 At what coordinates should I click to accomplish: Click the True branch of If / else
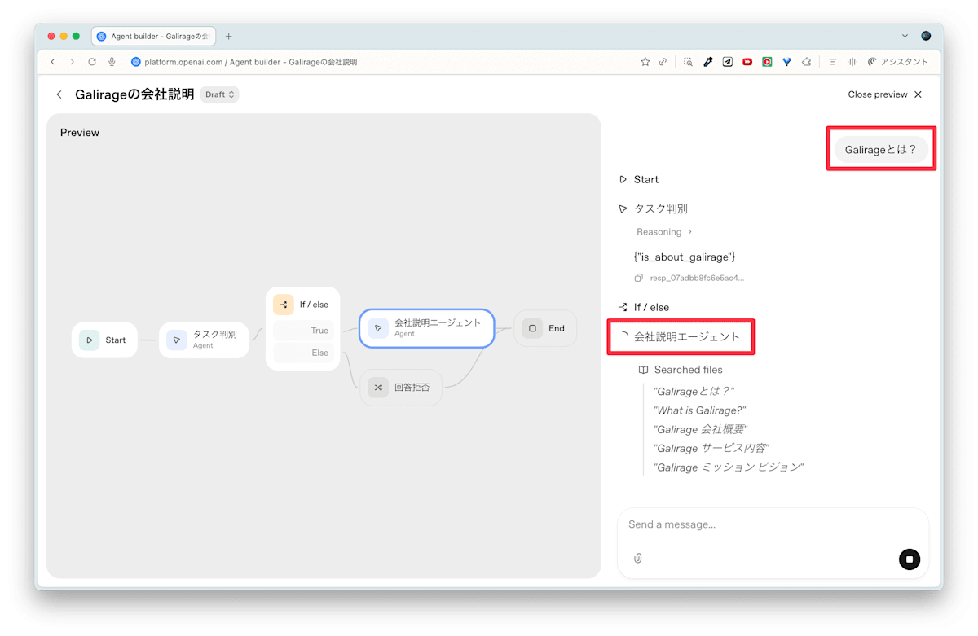pyautogui.click(x=303, y=331)
